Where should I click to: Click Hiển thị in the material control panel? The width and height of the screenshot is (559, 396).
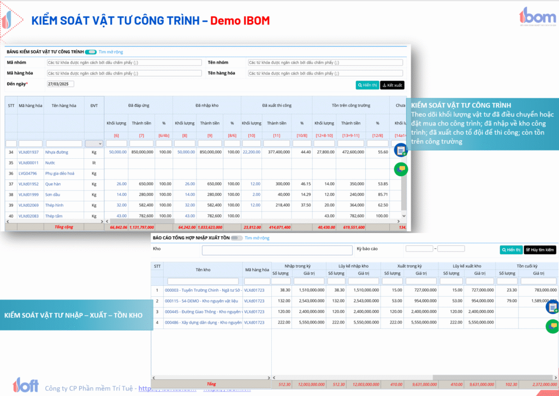pos(367,85)
